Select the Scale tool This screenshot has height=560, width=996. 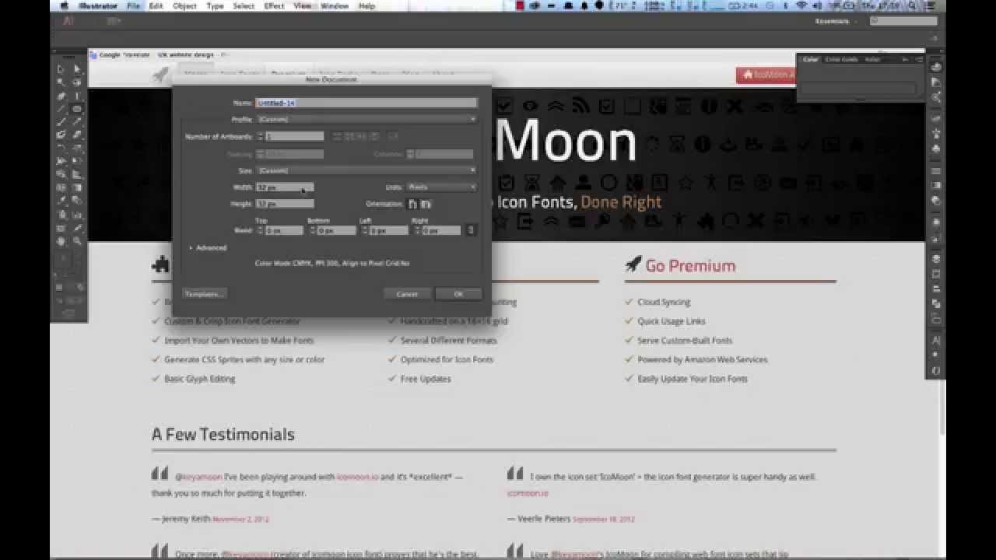tap(77, 149)
